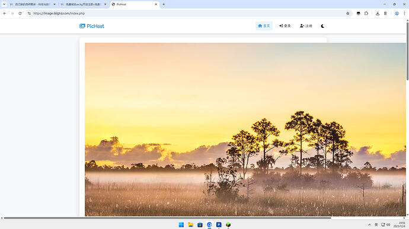Open the blue profile icon
This screenshot has height=229, width=409.
coord(397,13)
